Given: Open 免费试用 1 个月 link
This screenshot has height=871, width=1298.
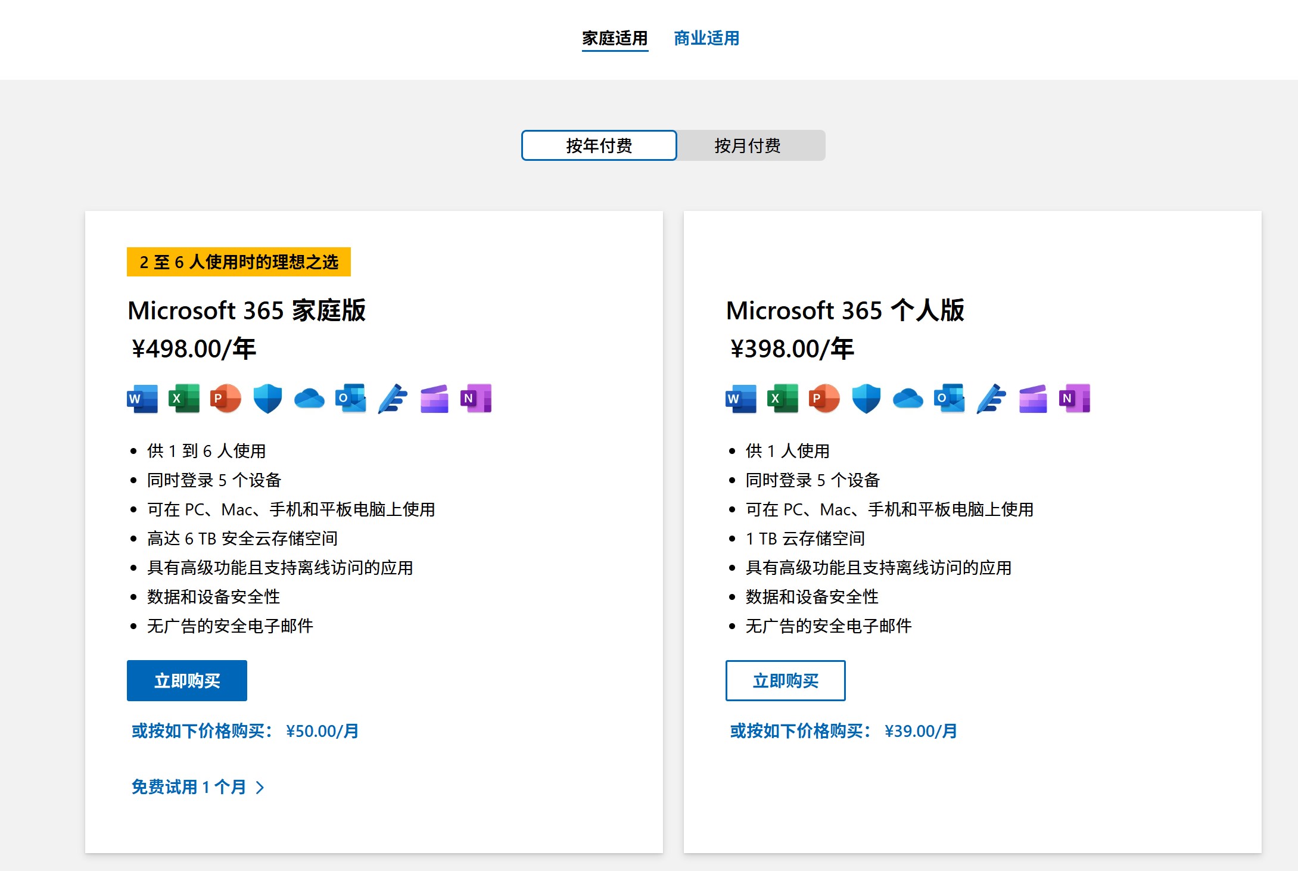Looking at the screenshot, I should (197, 787).
